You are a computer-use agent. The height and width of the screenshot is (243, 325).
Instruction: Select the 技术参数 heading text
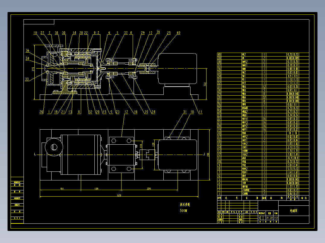(185, 205)
